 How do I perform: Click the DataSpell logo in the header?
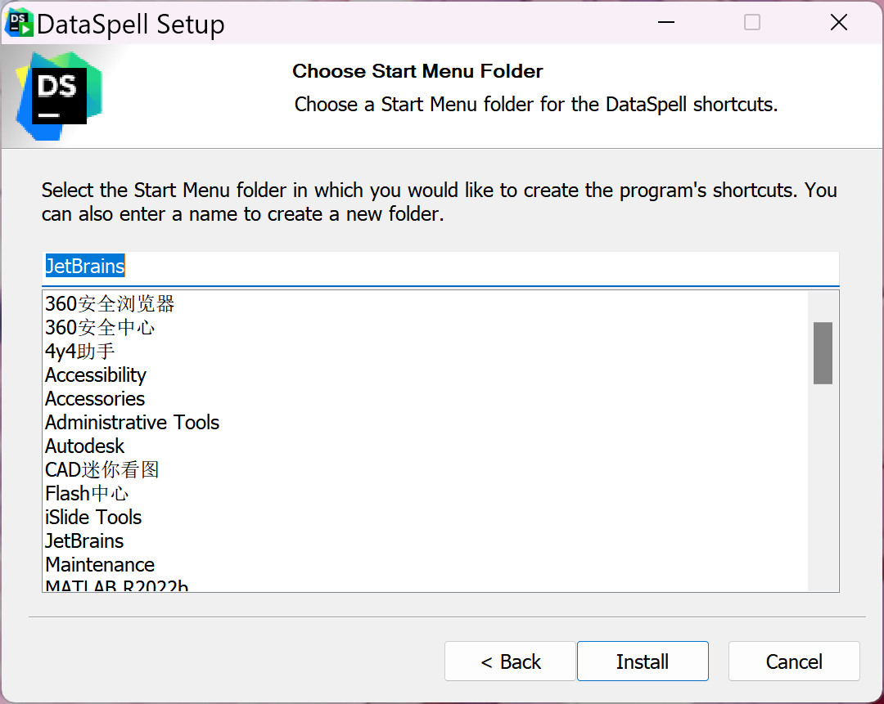tap(59, 94)
